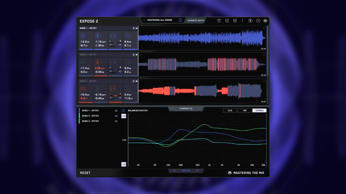Click the Song 3 - Artist track title
Viewport: 346px width, 194px height.
(88, 81)
